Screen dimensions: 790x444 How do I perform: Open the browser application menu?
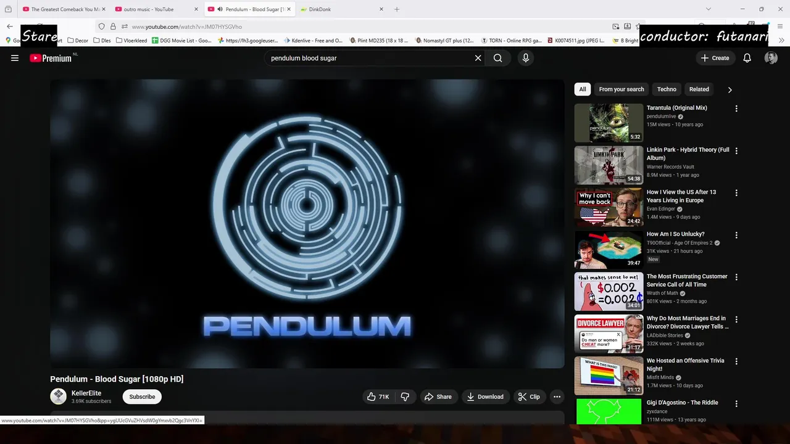click(781, 27)
